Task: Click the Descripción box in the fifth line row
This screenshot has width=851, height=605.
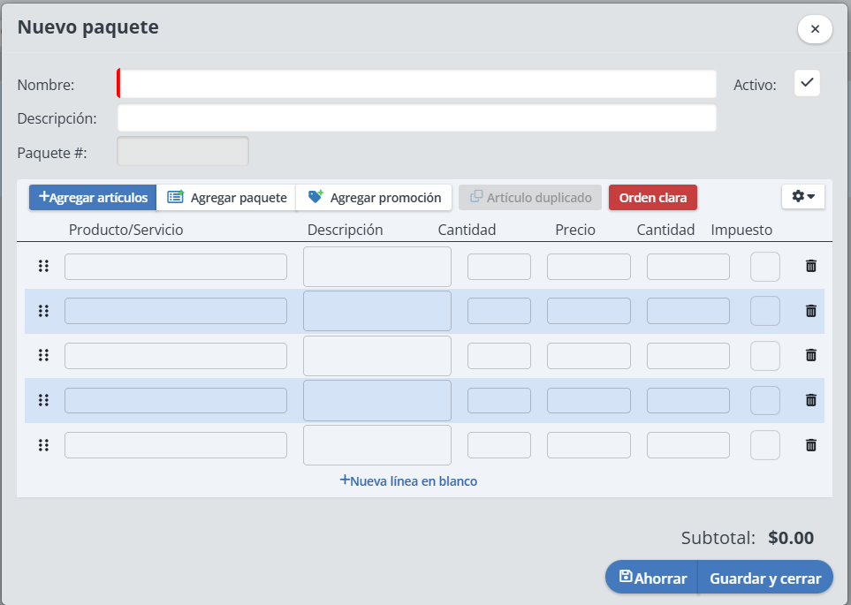Action: tap(377, 445)
